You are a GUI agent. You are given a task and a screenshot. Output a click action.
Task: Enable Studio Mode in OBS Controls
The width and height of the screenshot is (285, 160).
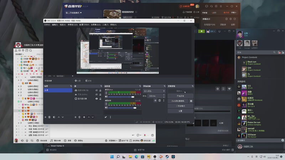180,106
